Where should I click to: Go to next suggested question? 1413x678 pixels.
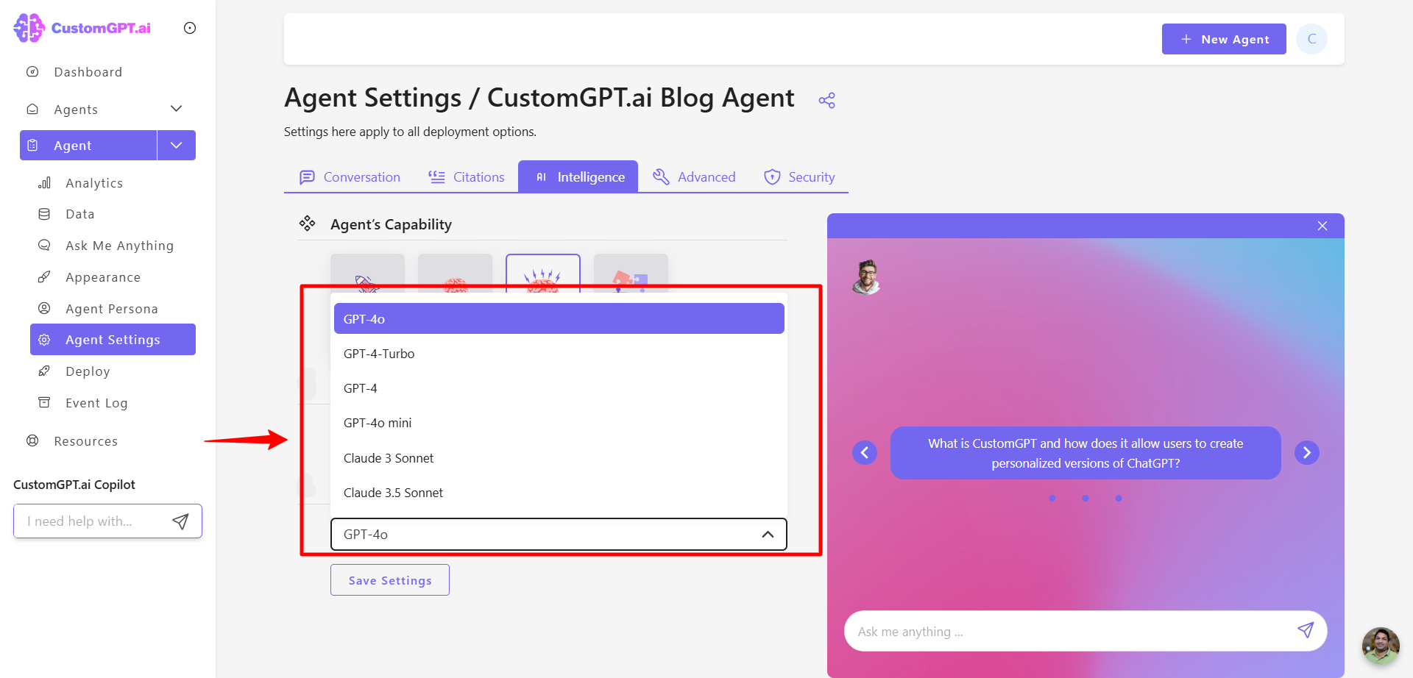coord(1307,452)
